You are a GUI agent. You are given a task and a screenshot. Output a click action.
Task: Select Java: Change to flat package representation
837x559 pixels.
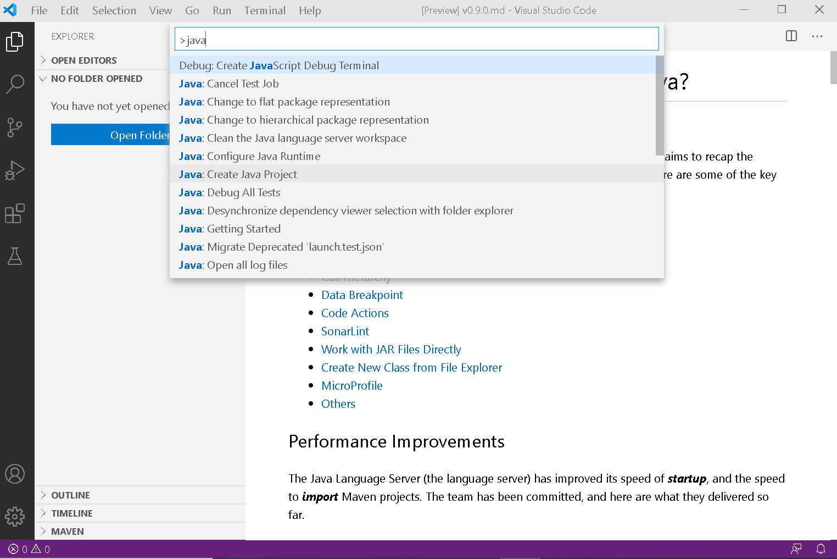[412, 102]
